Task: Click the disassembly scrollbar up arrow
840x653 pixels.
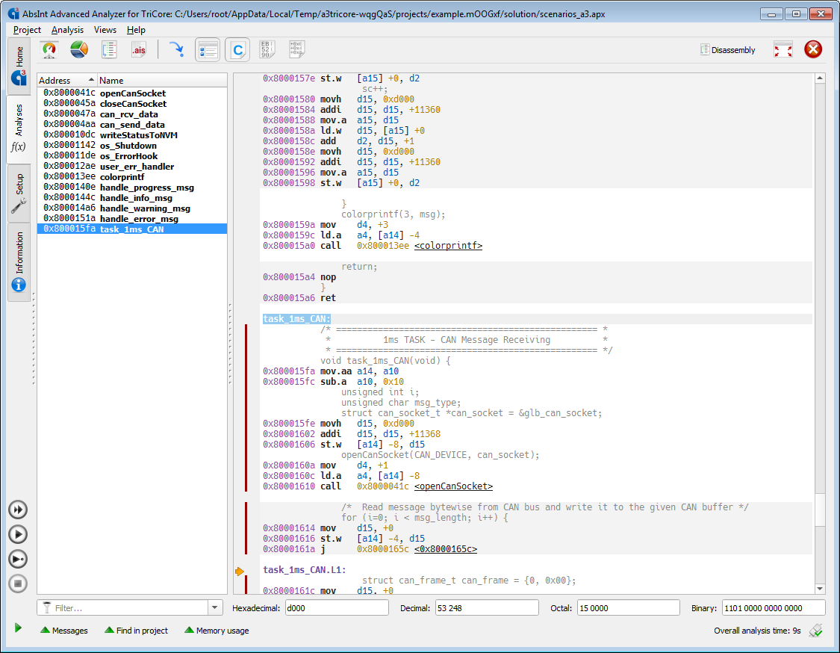Action: [x=820, y=78]
